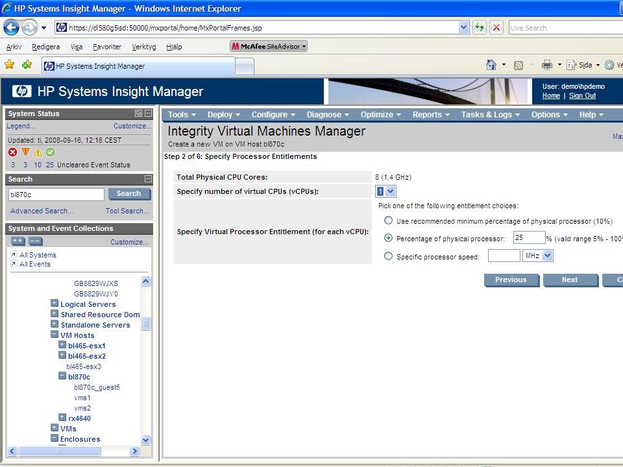Click the browser Forward arrow
The height and width of the screenshot is (467, 623).
click(29, 27)
